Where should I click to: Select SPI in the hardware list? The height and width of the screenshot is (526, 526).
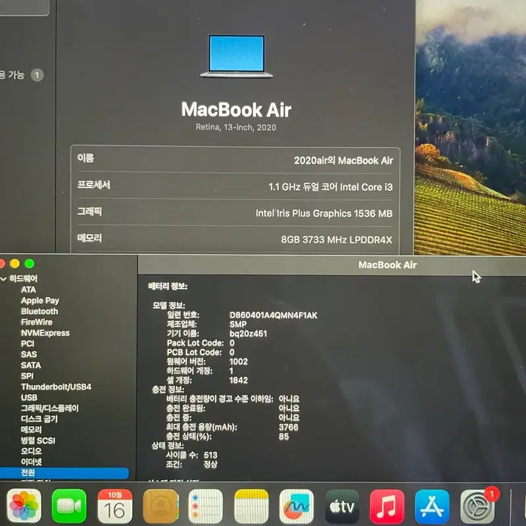click(27, 375)
